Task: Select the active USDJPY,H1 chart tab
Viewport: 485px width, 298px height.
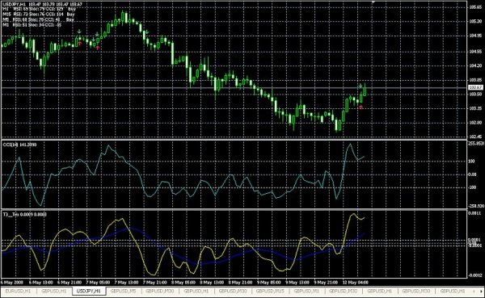Action: 89,292
